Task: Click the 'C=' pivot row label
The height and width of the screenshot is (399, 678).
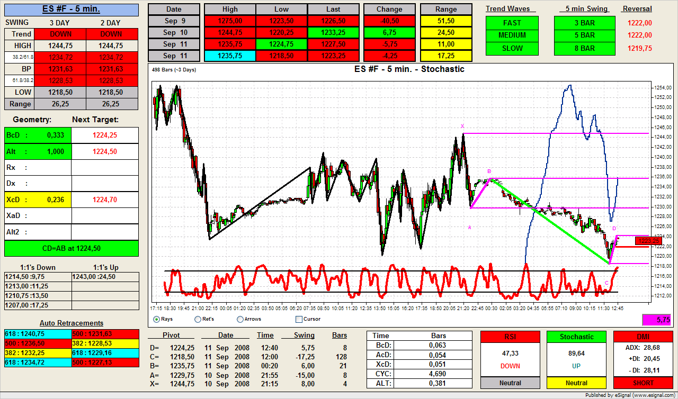Action: click(154, 357)
